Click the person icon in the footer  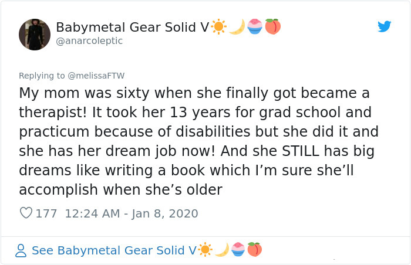point(21,250)
